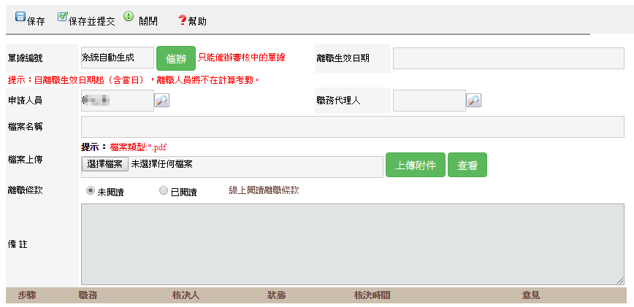634x307 pixels.
Task: Click inside the 備註 remarks textarea
Action: [352, 244]
